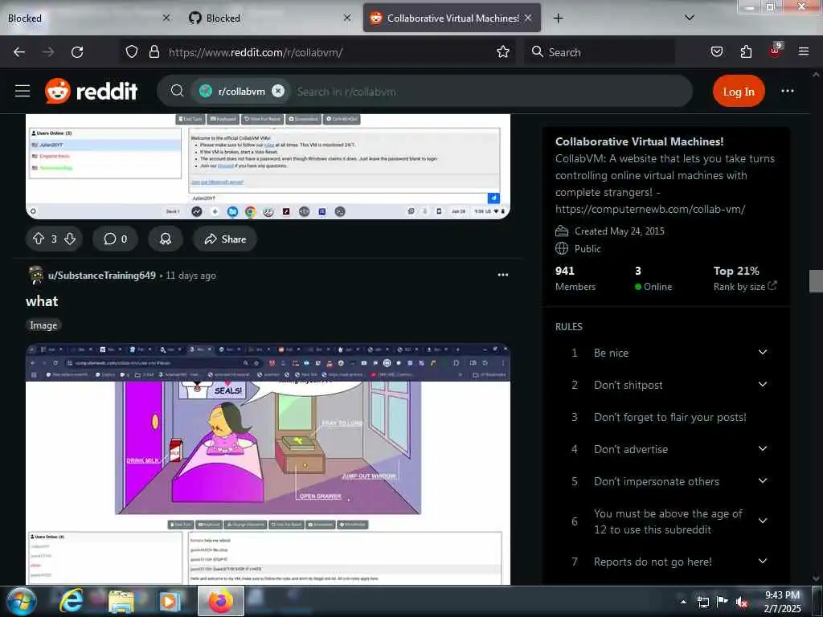The width and height of the screenshot is (823, 617).
Task: Click the site padlock security icon
Action: pyautogui.click(x=154, y=51)
